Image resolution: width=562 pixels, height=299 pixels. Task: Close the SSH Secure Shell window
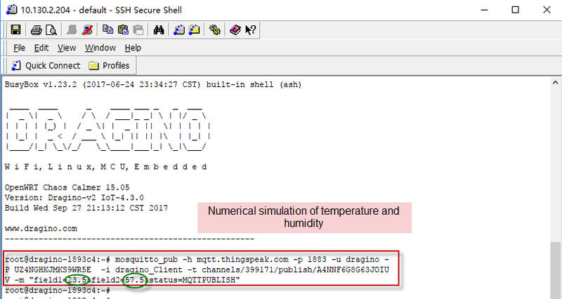coord(547,10)
